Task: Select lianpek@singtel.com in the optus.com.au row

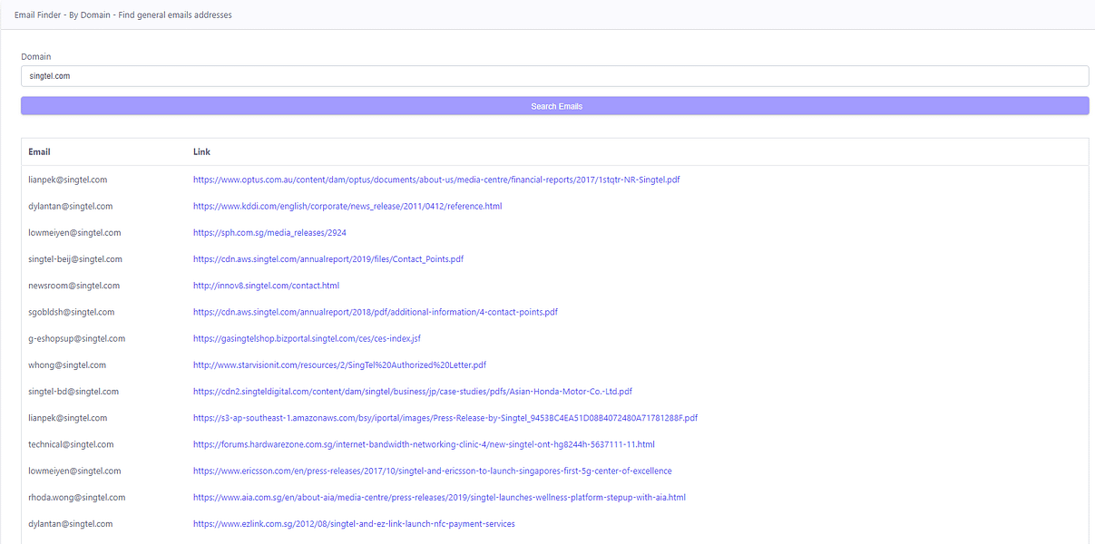Action: 68,180
